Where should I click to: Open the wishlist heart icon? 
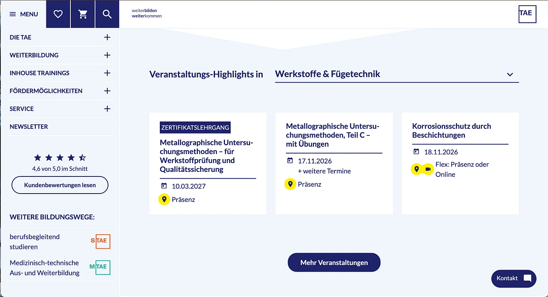[x=58, y=14]
